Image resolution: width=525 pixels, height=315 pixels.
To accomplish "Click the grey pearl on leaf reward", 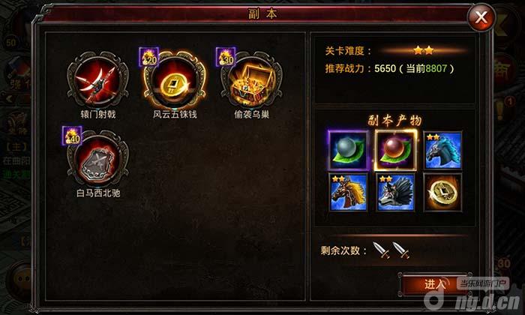I will tap(348, 150).
